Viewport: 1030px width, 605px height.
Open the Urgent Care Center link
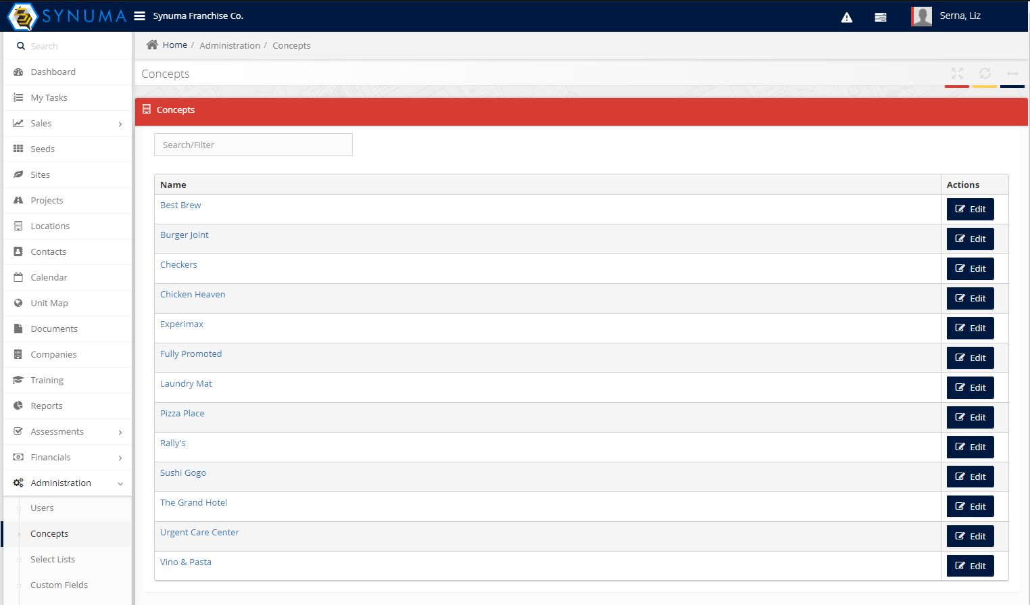click(x=199, y=532)
